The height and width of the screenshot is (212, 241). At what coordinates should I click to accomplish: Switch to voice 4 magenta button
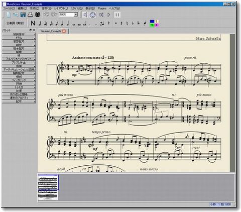pyautogui.click(x=157, y=25)
